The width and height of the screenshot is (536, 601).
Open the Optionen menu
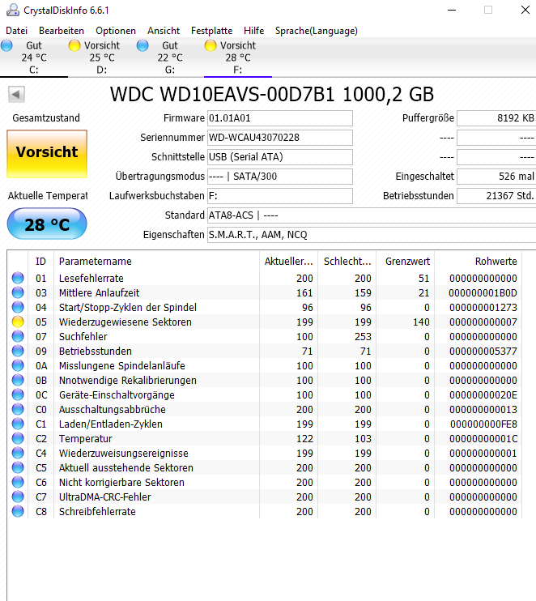pyautogui.click(x=116, y=31)
